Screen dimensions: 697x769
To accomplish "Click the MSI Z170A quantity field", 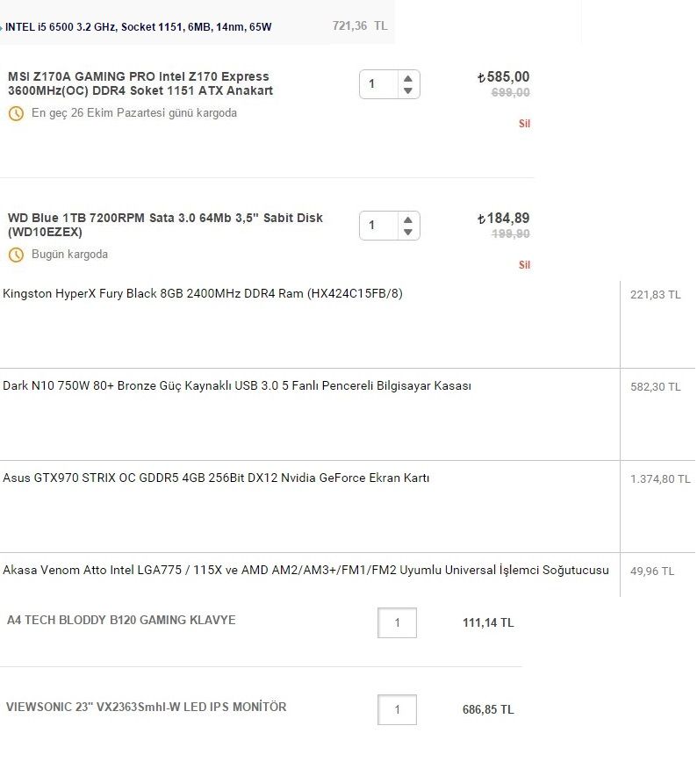I will (379, 84).
